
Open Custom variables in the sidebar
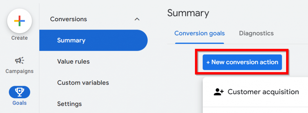point(83,83)
